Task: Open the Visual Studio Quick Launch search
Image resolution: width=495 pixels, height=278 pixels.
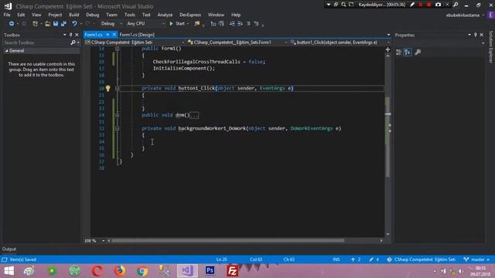Action: click(456, 5)
